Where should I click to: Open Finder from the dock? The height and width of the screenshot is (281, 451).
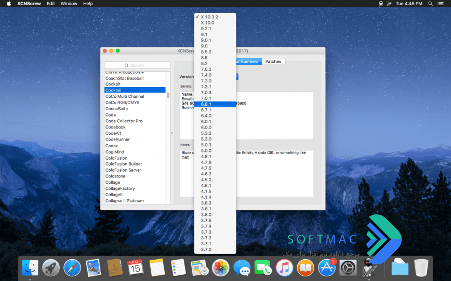tap(30, 268)
